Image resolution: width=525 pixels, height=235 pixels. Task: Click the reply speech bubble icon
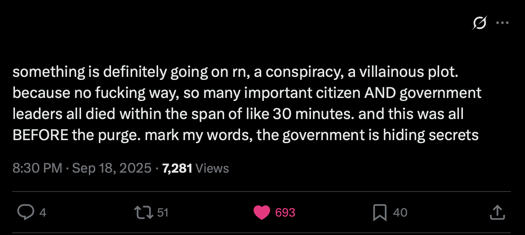[26, 213]
